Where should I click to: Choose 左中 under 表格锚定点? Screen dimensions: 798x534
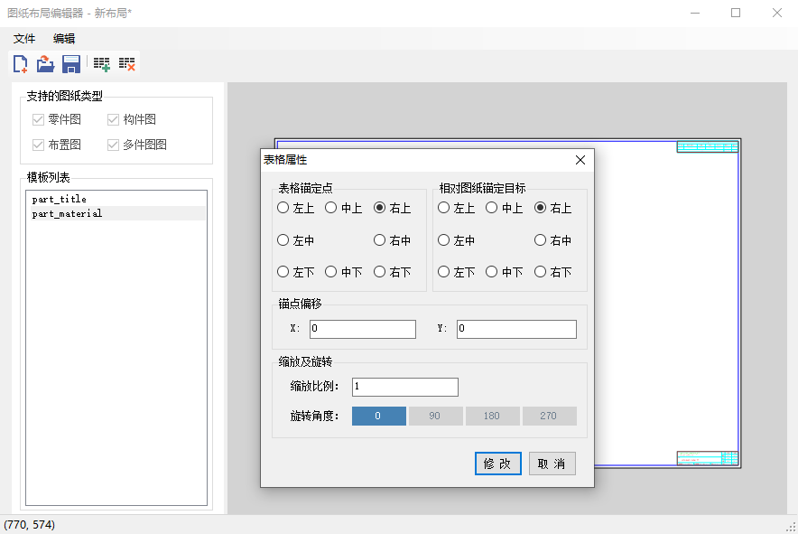[283, 241]
